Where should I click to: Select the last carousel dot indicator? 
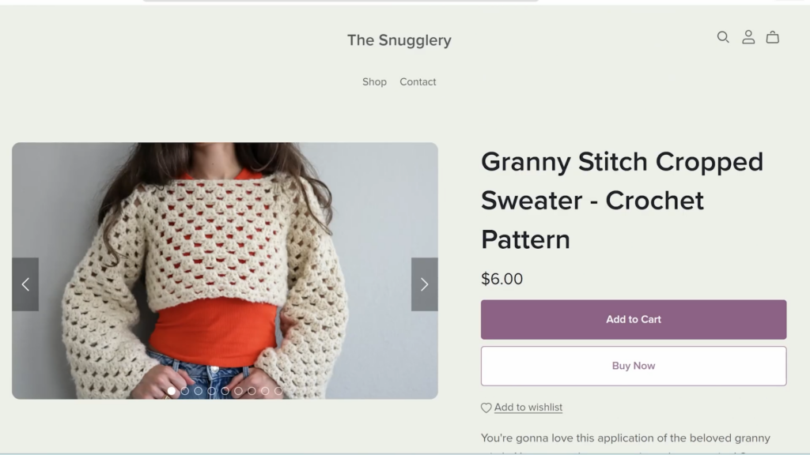(x=278, y=391)
